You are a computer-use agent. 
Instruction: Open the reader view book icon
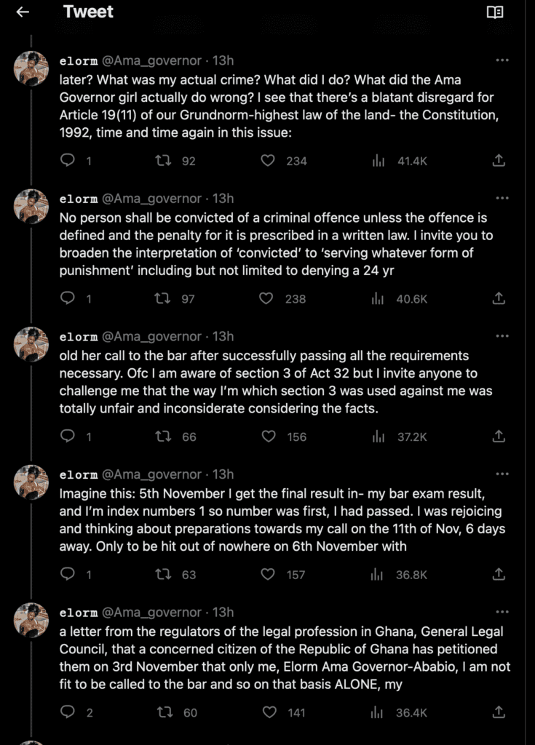495,12
